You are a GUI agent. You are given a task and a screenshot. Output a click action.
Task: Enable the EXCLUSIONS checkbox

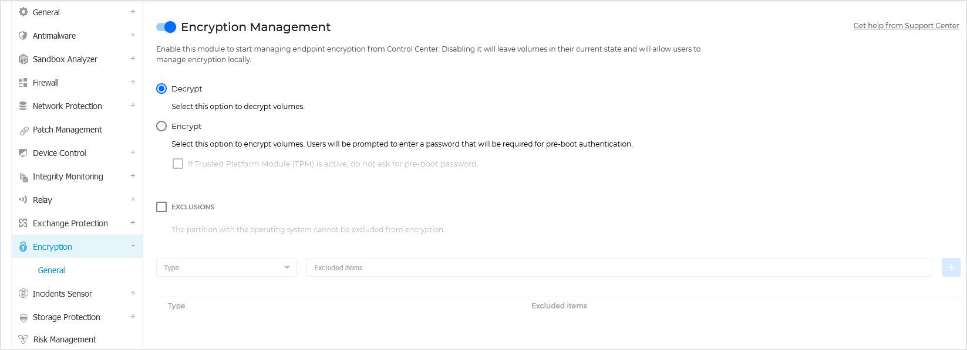[161, 207]
